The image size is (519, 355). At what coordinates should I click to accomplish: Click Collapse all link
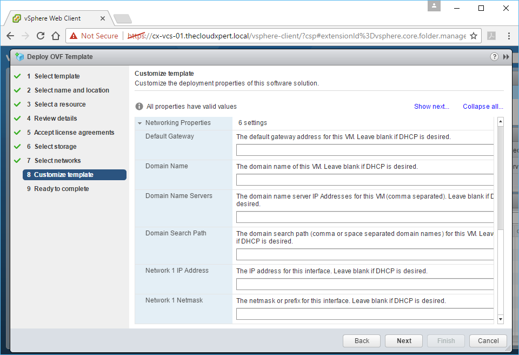click(483, 107)
